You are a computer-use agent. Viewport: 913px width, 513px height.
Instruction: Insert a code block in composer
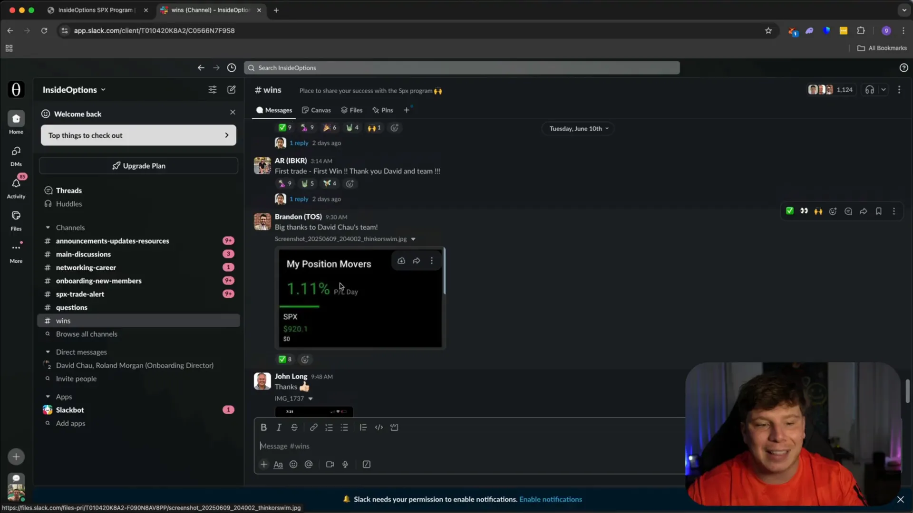394,427
